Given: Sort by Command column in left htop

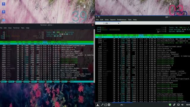Looking at the screenshot, I should (64, 42).
